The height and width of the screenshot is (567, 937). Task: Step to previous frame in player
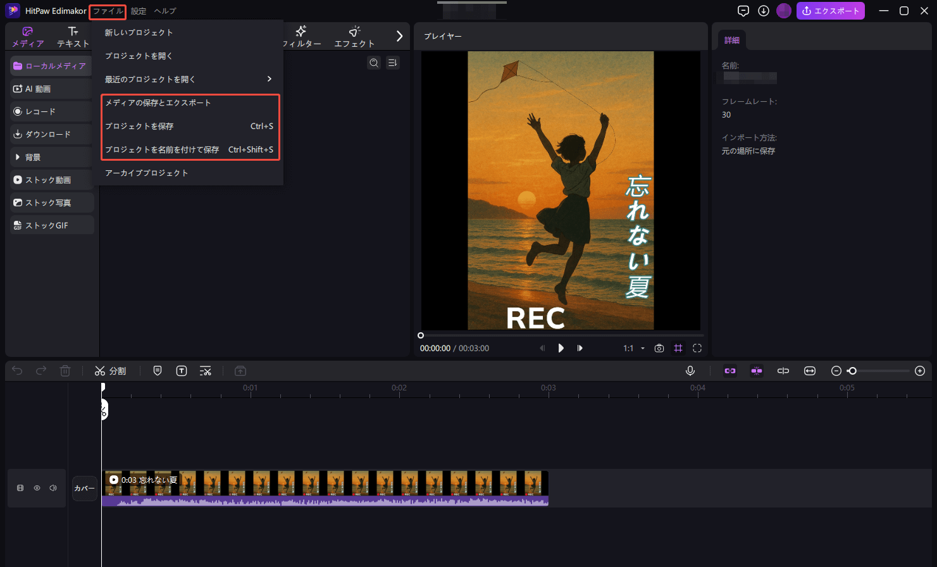pyautogui.click(x=542, y=348)
